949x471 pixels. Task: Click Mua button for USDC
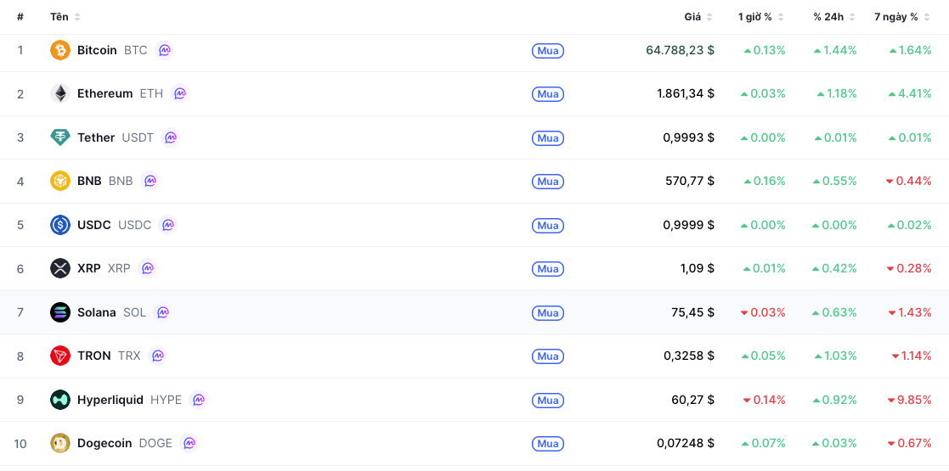(548, 226)
